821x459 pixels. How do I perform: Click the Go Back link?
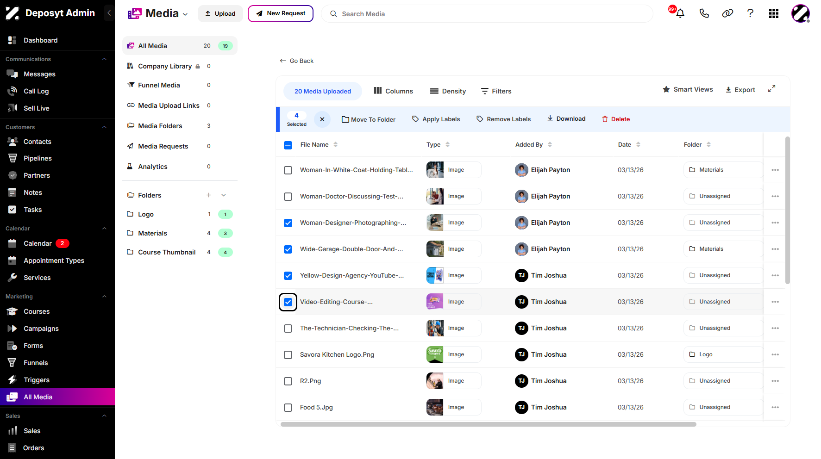coord(297,61)
